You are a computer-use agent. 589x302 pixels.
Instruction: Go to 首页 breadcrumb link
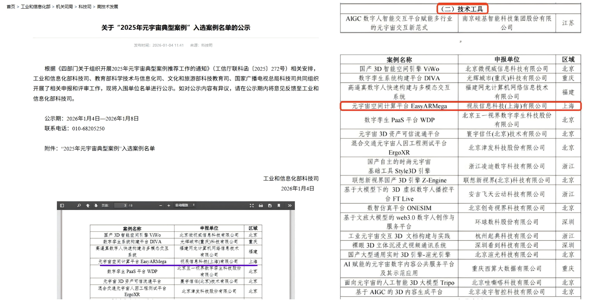click(11, 7)
